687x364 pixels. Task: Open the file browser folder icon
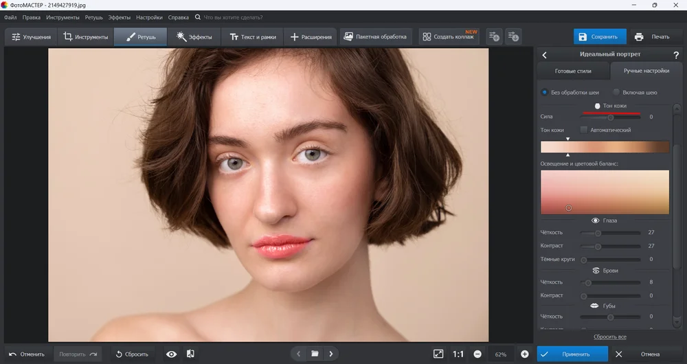(315, 354)
